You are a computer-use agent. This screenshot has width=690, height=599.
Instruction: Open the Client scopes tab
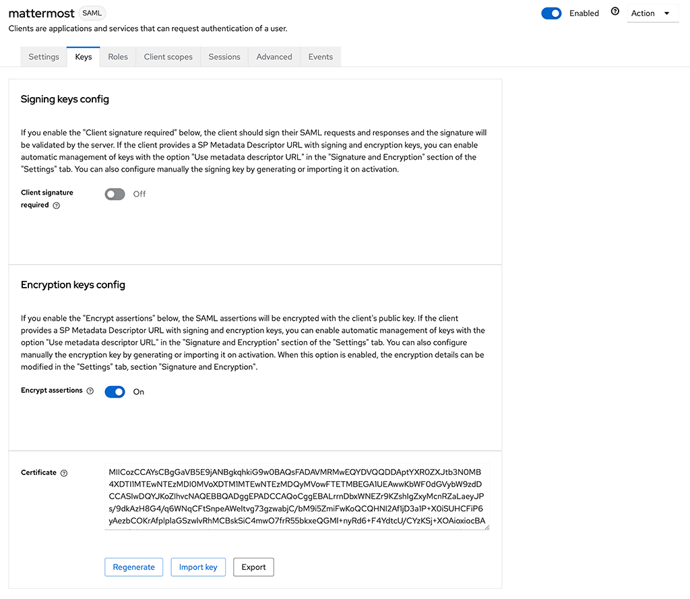(168, 57)
